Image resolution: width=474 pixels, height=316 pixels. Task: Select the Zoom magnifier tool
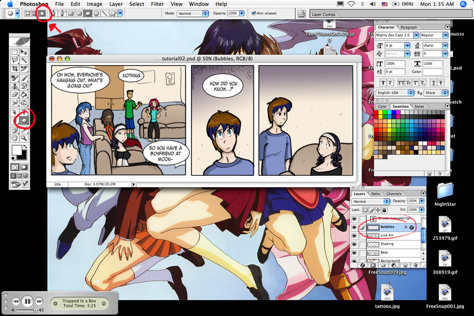pos(24,138)
